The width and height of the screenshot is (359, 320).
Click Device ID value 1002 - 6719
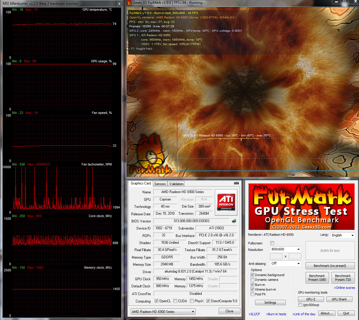click(164, 228)
